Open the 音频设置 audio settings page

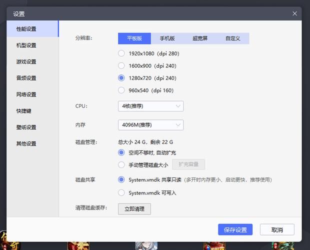(26, 78)
